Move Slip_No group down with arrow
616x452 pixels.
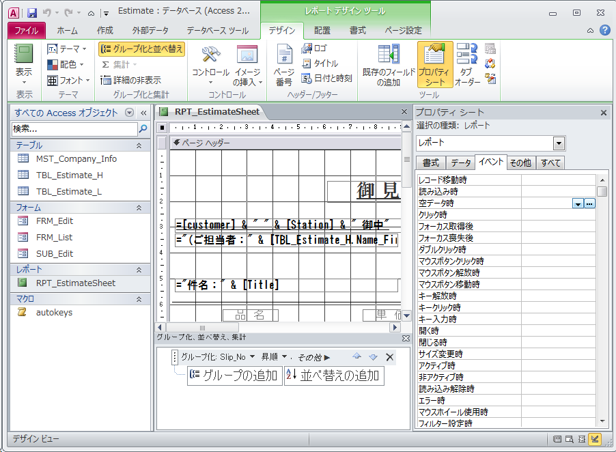[x=373, y=356]
